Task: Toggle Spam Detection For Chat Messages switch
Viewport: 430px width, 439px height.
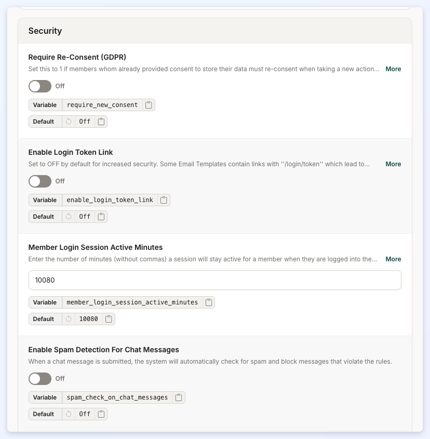Action: (40, 379)
